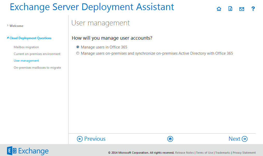Open Trademarks footer link
The width and height of the screenshot is (263, 156).
223,153
